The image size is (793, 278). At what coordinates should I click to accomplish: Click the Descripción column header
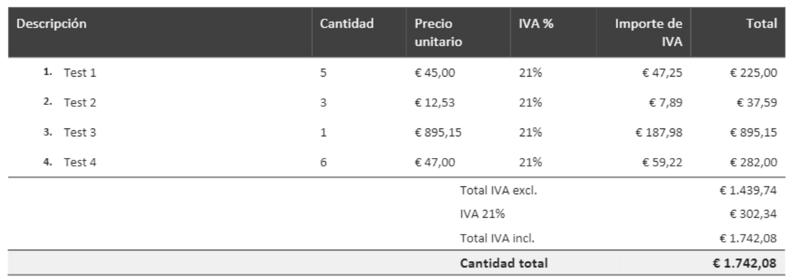point(51,25)
